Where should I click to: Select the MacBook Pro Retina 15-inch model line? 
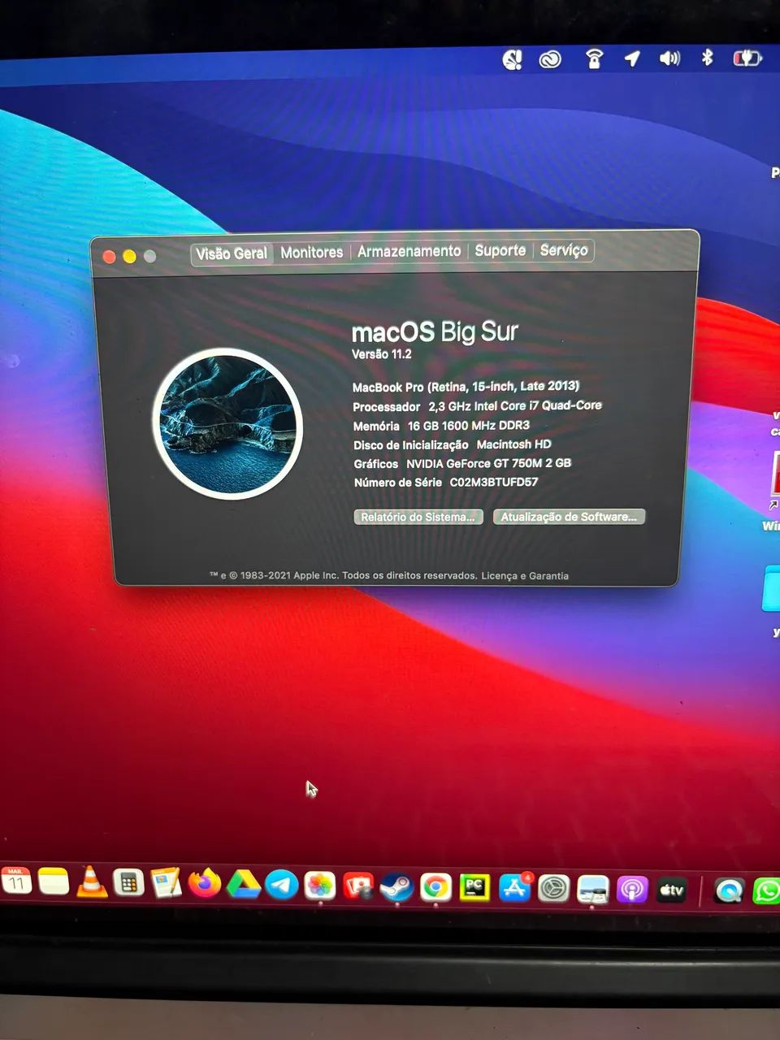click(466, 387)
